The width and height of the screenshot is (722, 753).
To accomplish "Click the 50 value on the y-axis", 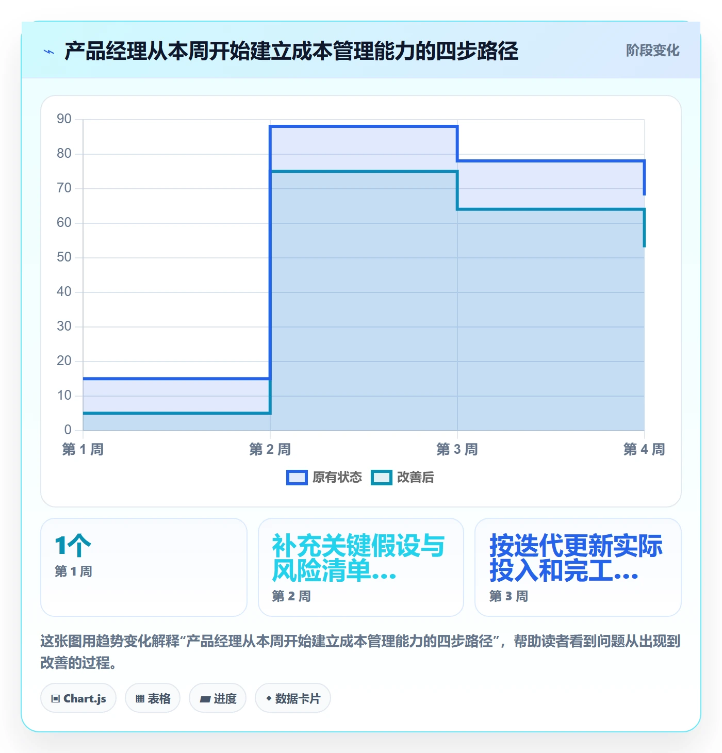I will click(64, 257).
